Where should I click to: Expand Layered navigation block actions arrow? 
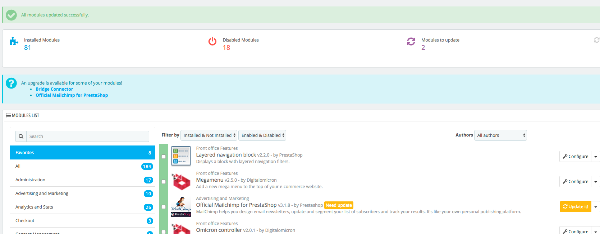(596, 157)
